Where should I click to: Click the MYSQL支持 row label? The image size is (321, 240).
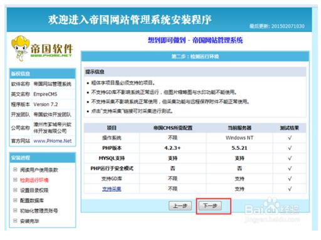(112, 159)
